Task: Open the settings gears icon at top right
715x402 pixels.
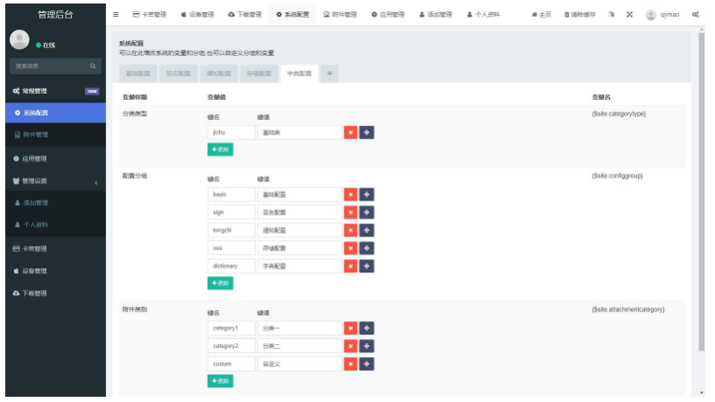Action: pos(695,15)
